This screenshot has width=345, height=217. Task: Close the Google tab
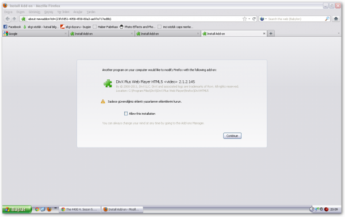[66, 34]
